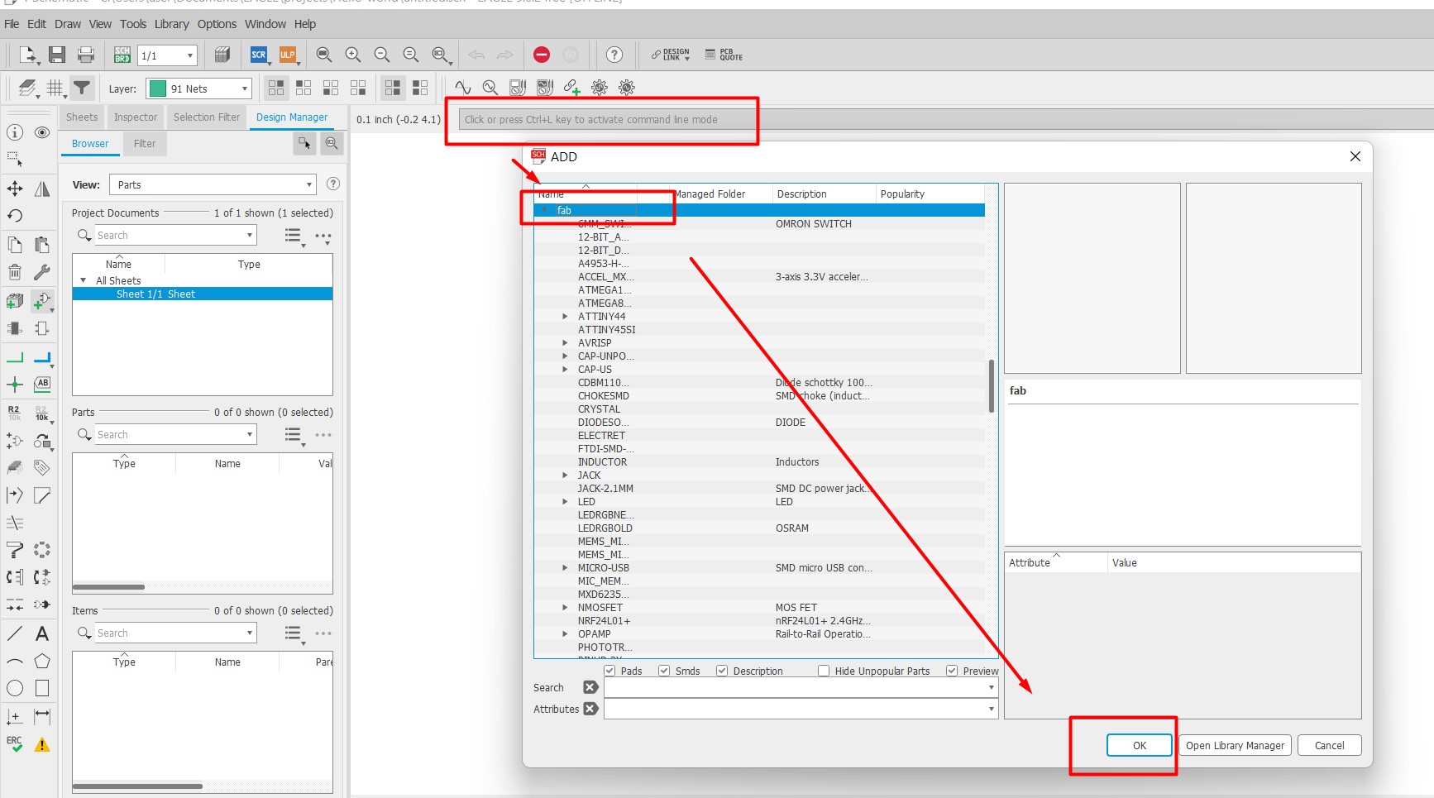Collapse the All Sheets tree node
1434x798 pixels.
tap(83, 280)
